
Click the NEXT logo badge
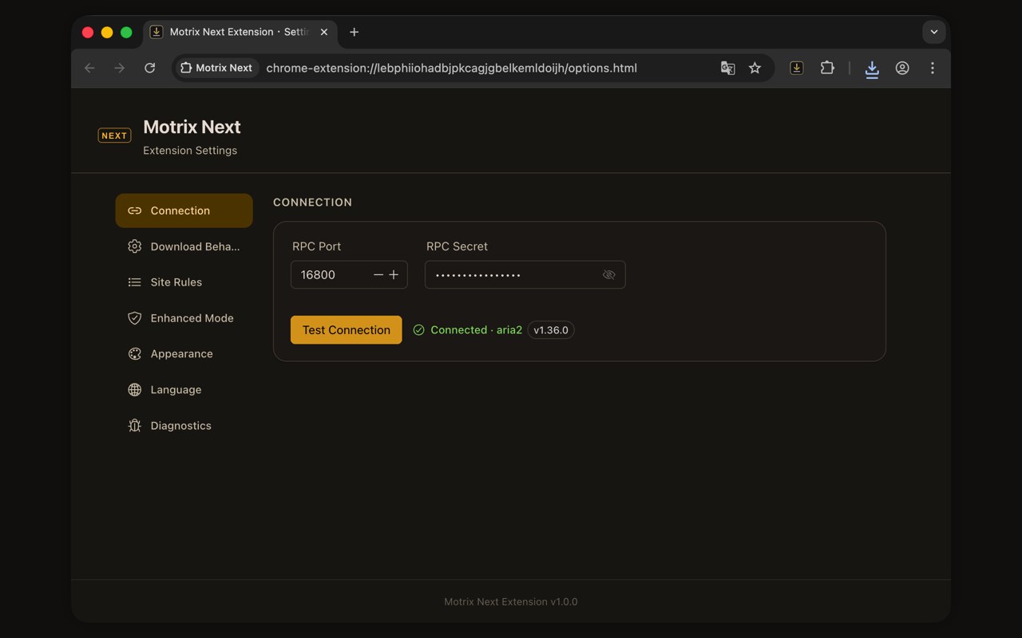(x=114, y=136)
